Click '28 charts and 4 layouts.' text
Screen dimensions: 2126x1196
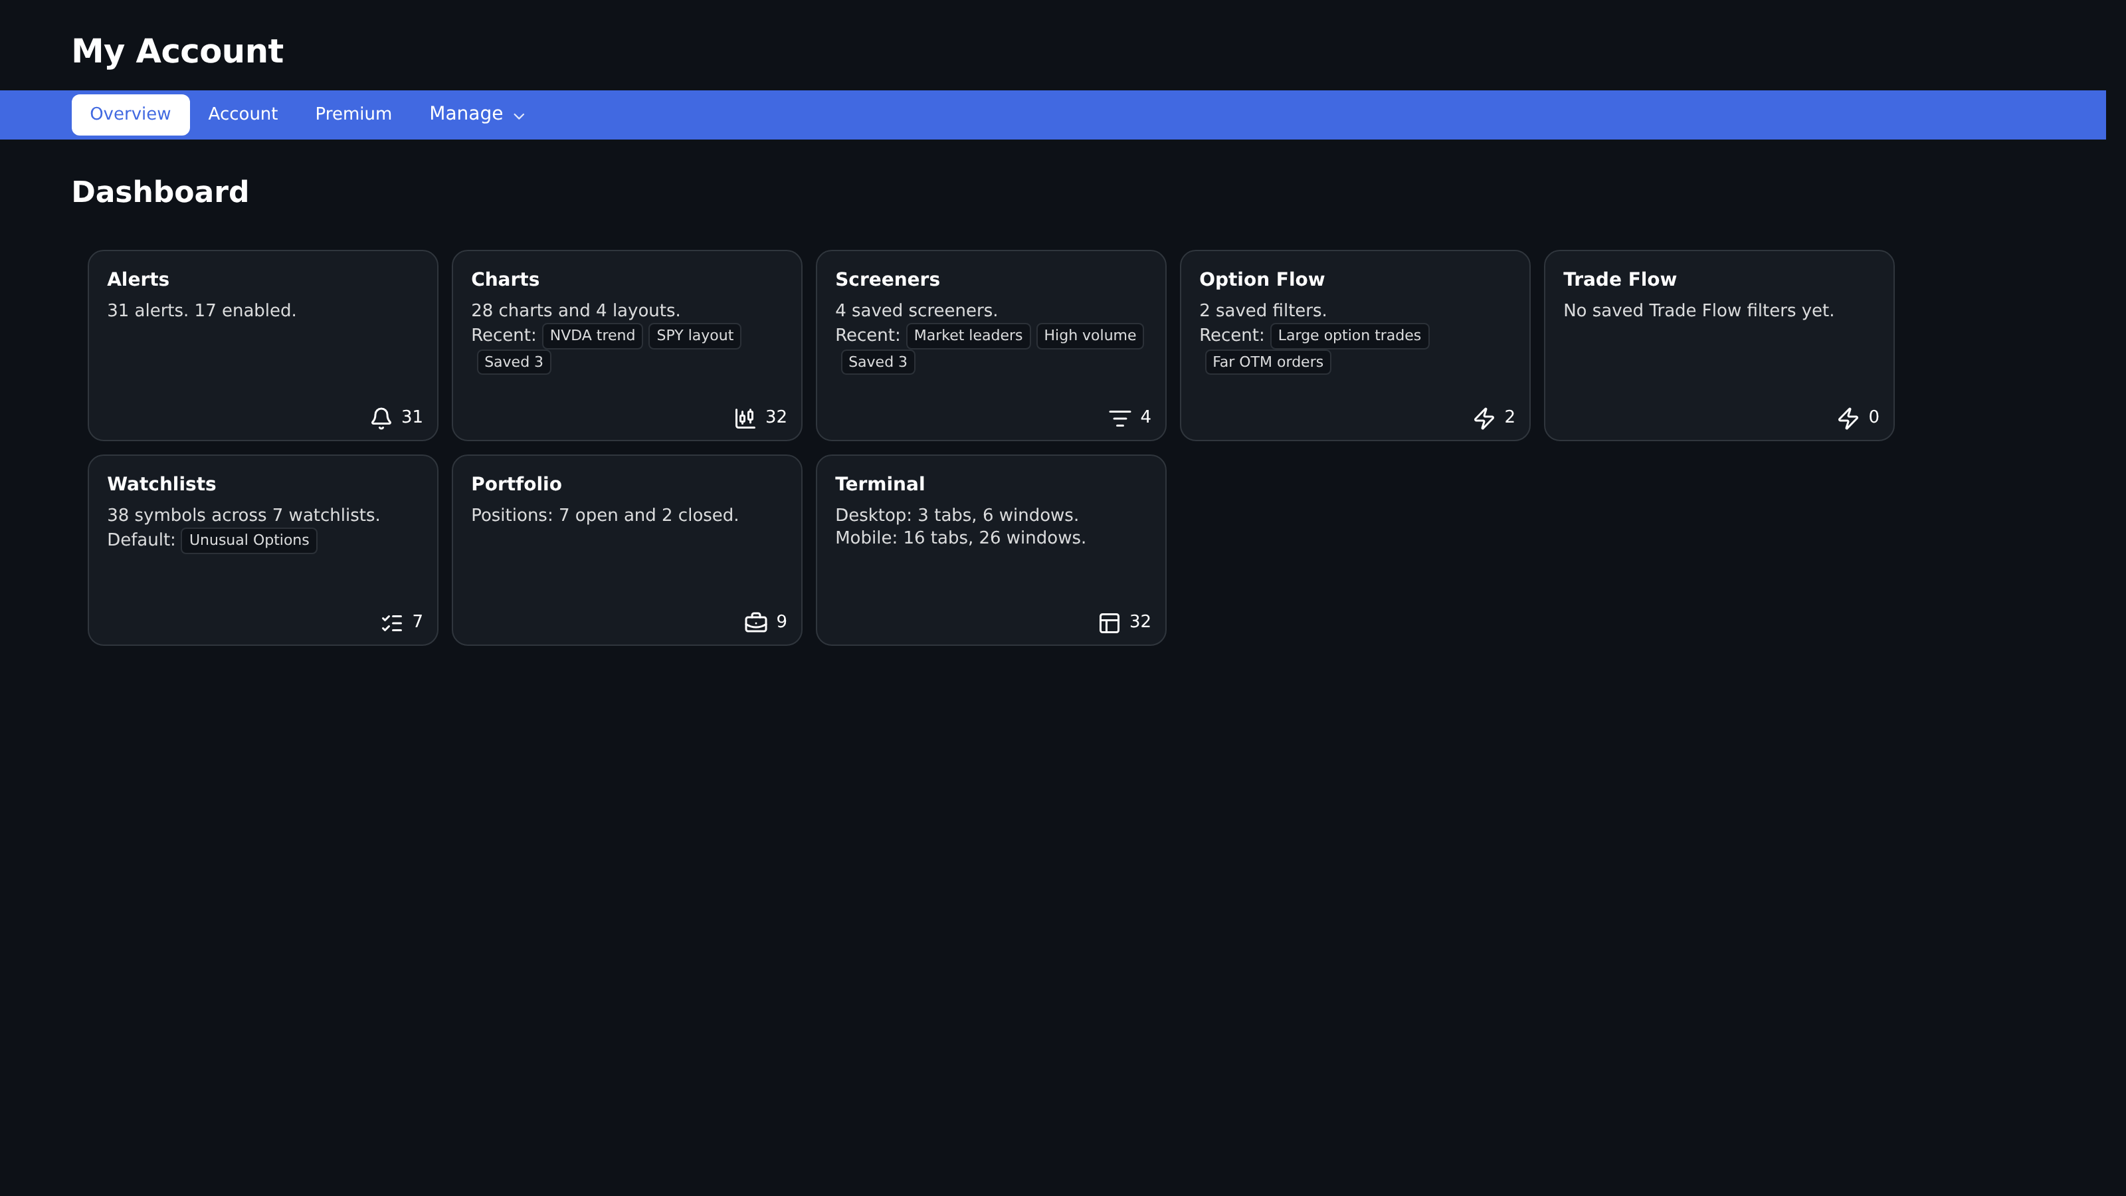tap(575, 310)
